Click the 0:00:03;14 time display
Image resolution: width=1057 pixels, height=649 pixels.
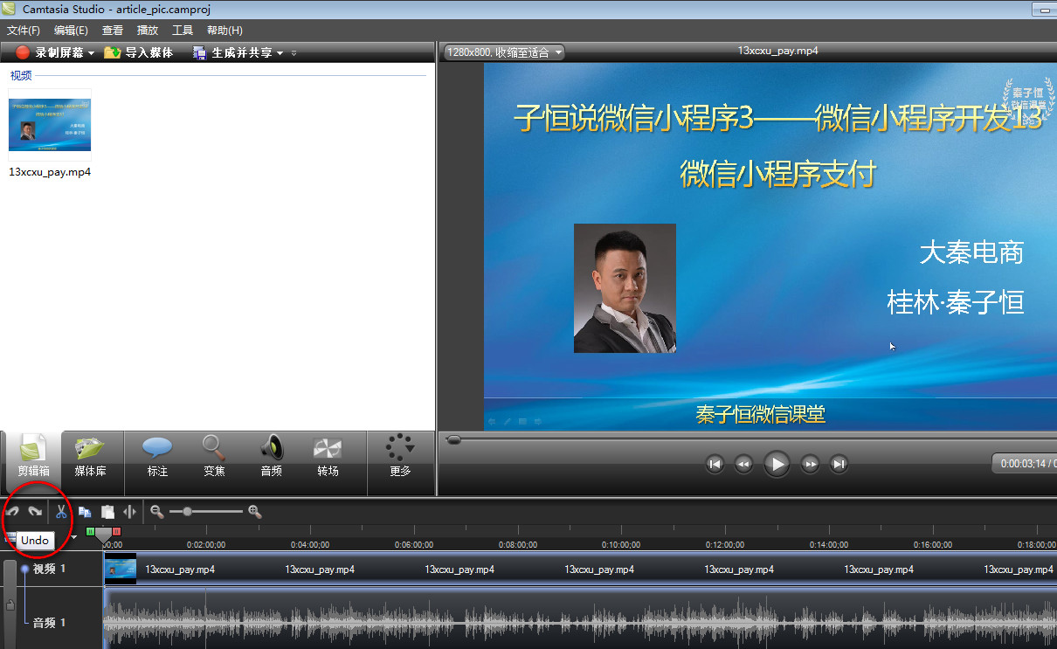1025,464
